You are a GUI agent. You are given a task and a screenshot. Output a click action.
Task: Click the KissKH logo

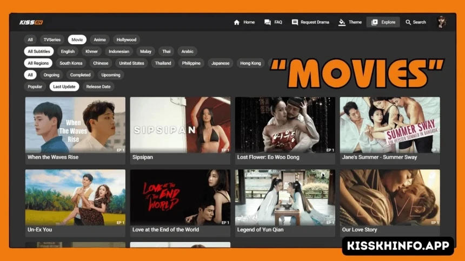(31, 22)
